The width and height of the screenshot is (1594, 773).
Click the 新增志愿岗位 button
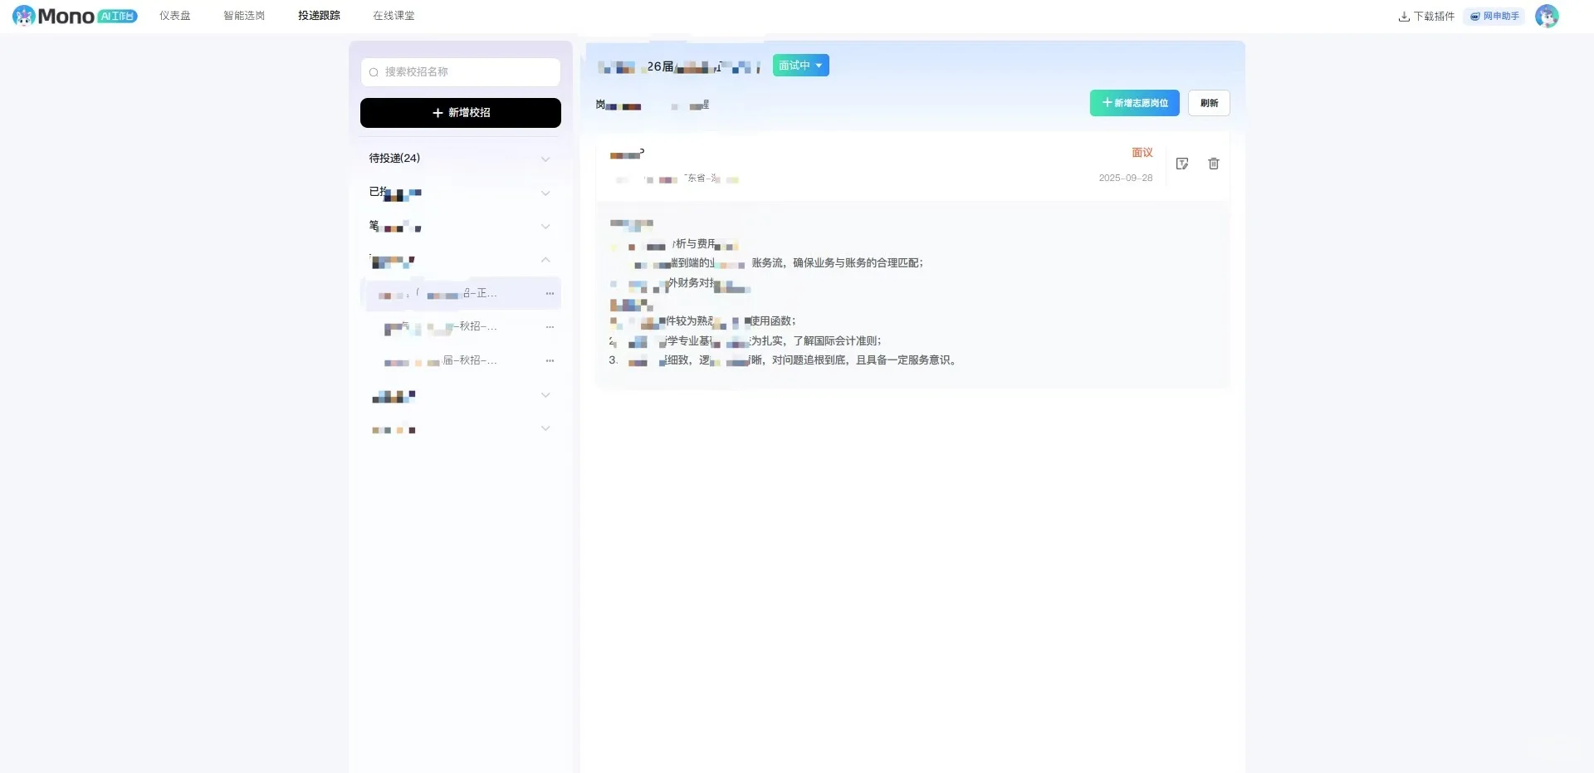1135,103
